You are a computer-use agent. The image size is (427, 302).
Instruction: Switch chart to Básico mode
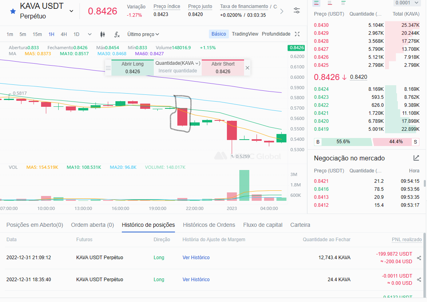[x=218, y=34]
